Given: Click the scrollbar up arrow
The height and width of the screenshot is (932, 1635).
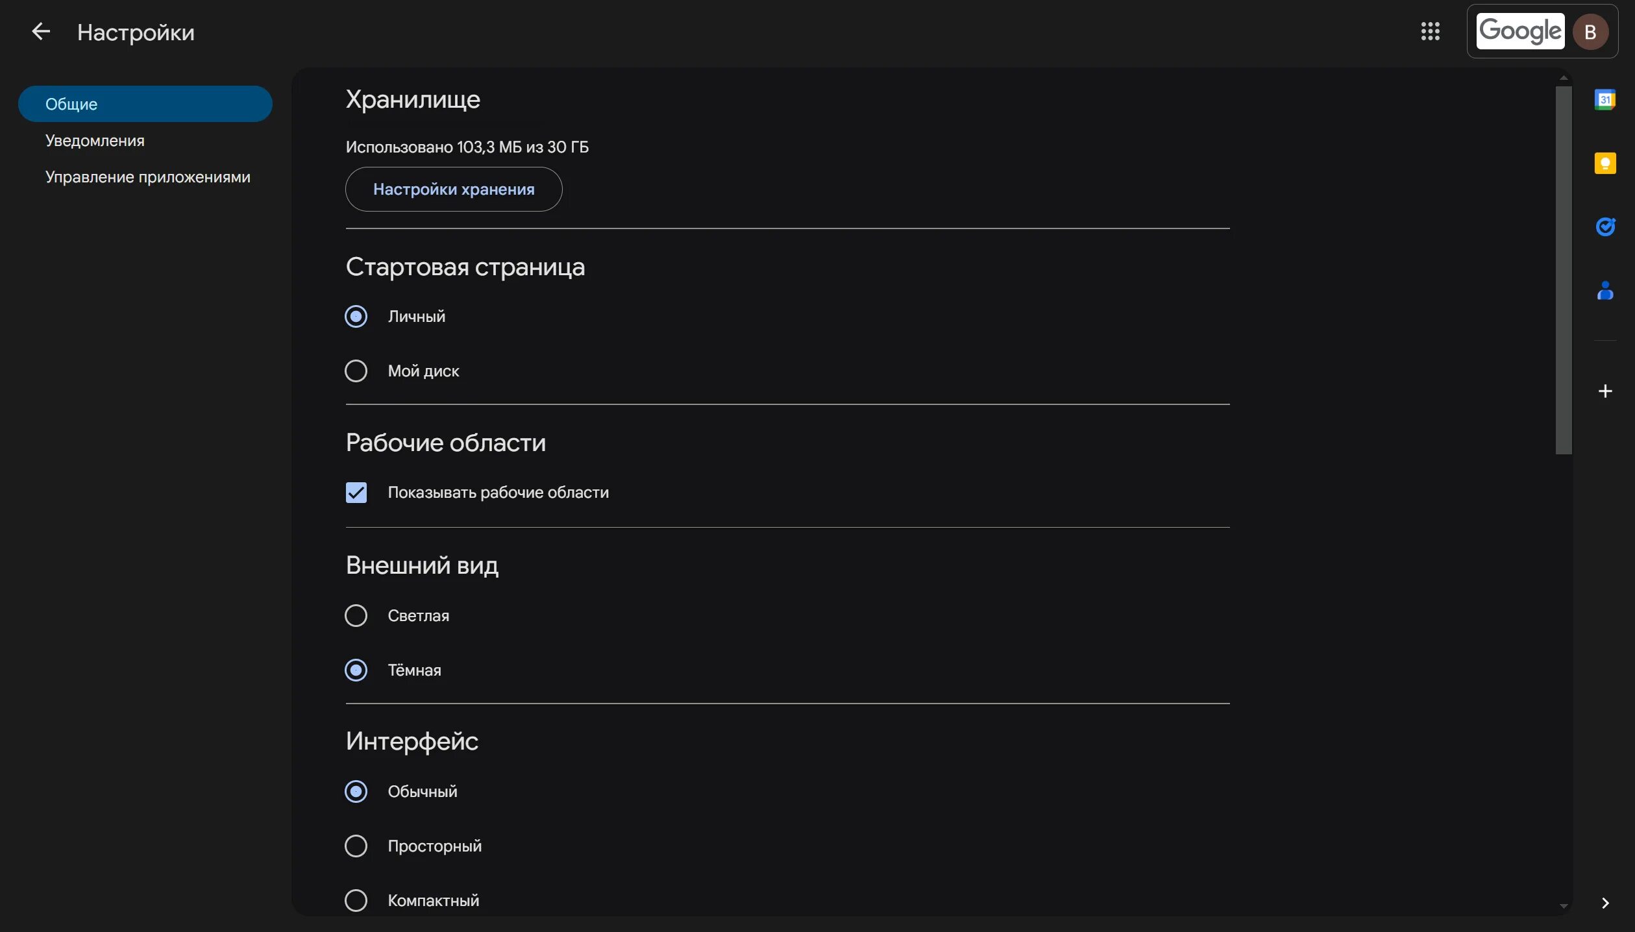Looking at the screenshot, I should tap(1564, 78).
